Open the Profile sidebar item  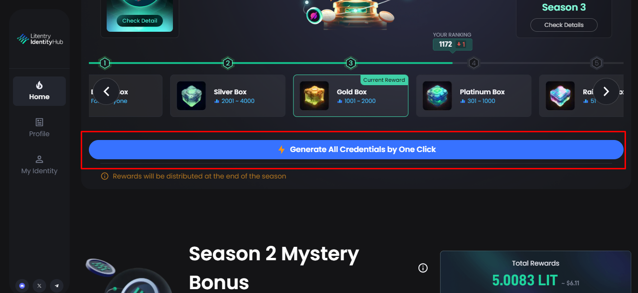coord(39,128)
